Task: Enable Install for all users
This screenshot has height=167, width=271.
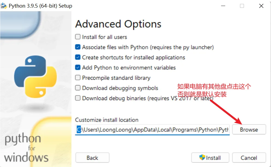Action: point(78,37)
